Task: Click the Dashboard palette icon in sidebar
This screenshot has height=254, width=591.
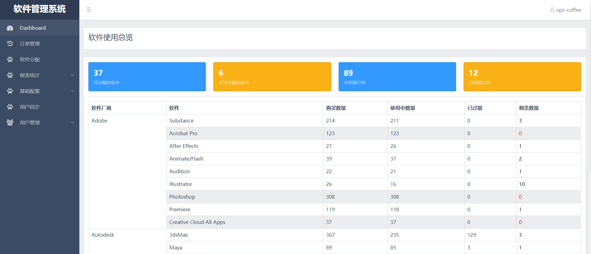Action: 10,28
